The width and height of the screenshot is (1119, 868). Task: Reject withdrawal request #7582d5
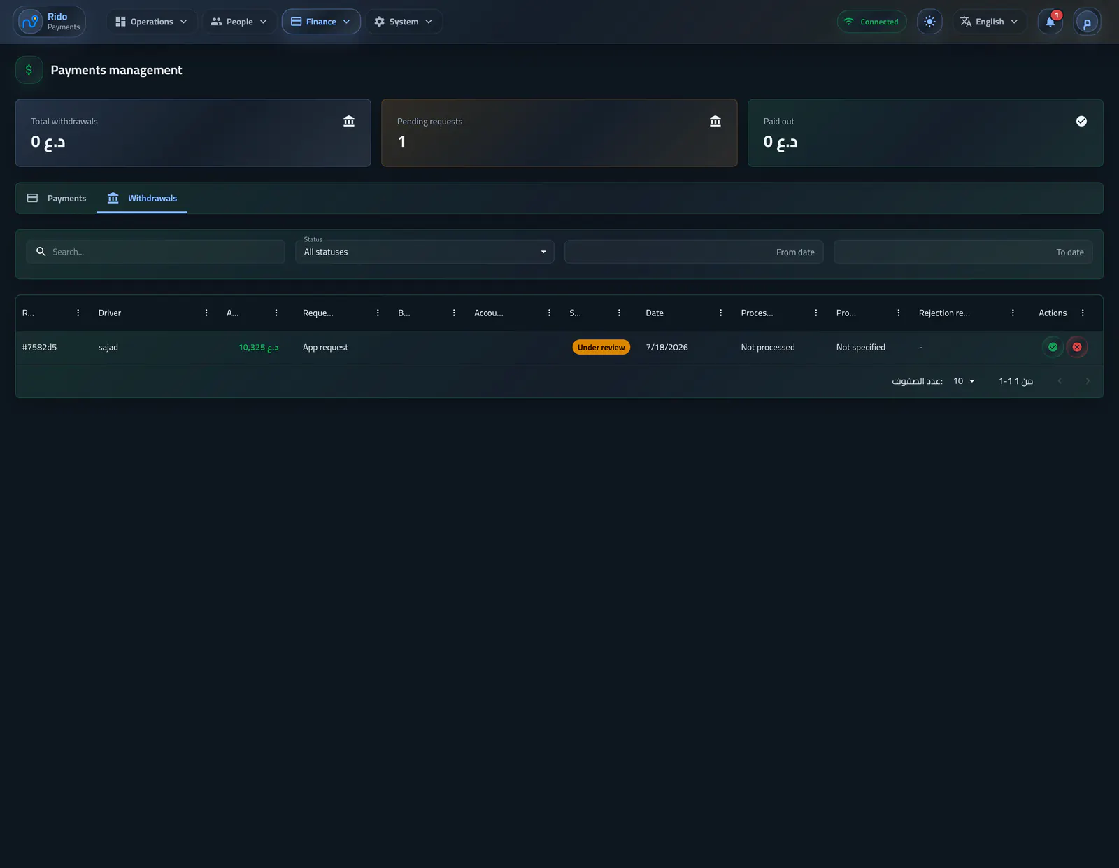click(x=1077, y=347)
